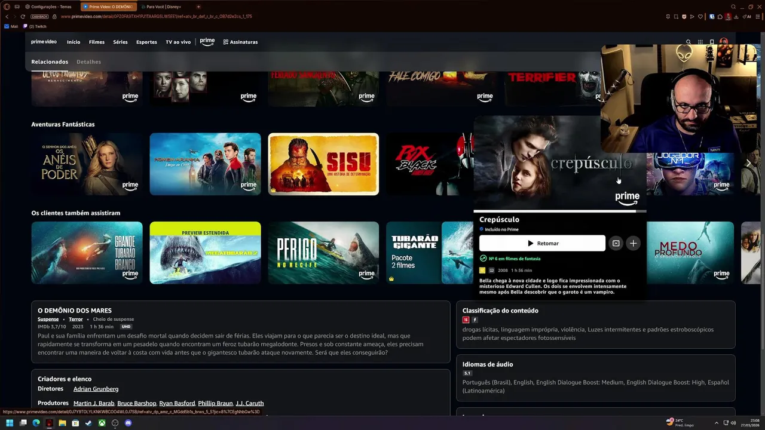Open browser AI assistant button
The height and width of the screenshot is (430, 765).
pyautogui.click(x=747, y=16)
